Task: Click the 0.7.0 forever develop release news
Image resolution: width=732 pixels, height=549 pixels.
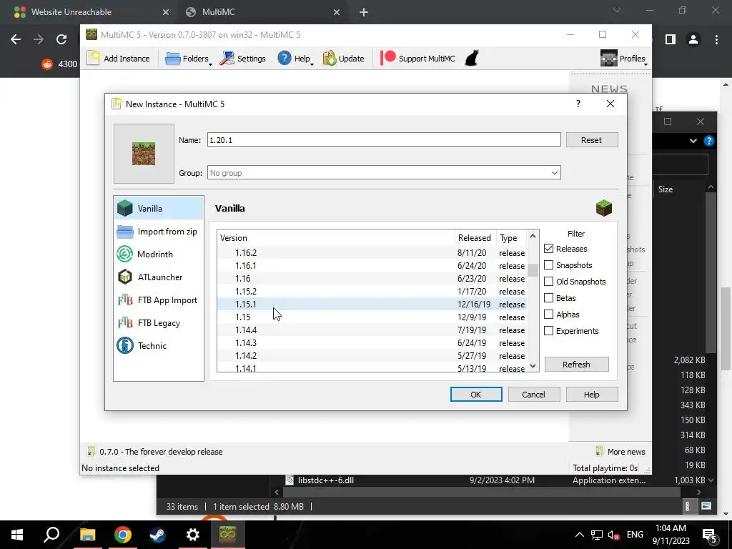Action: pyautogui.click(x=155, y=452)
